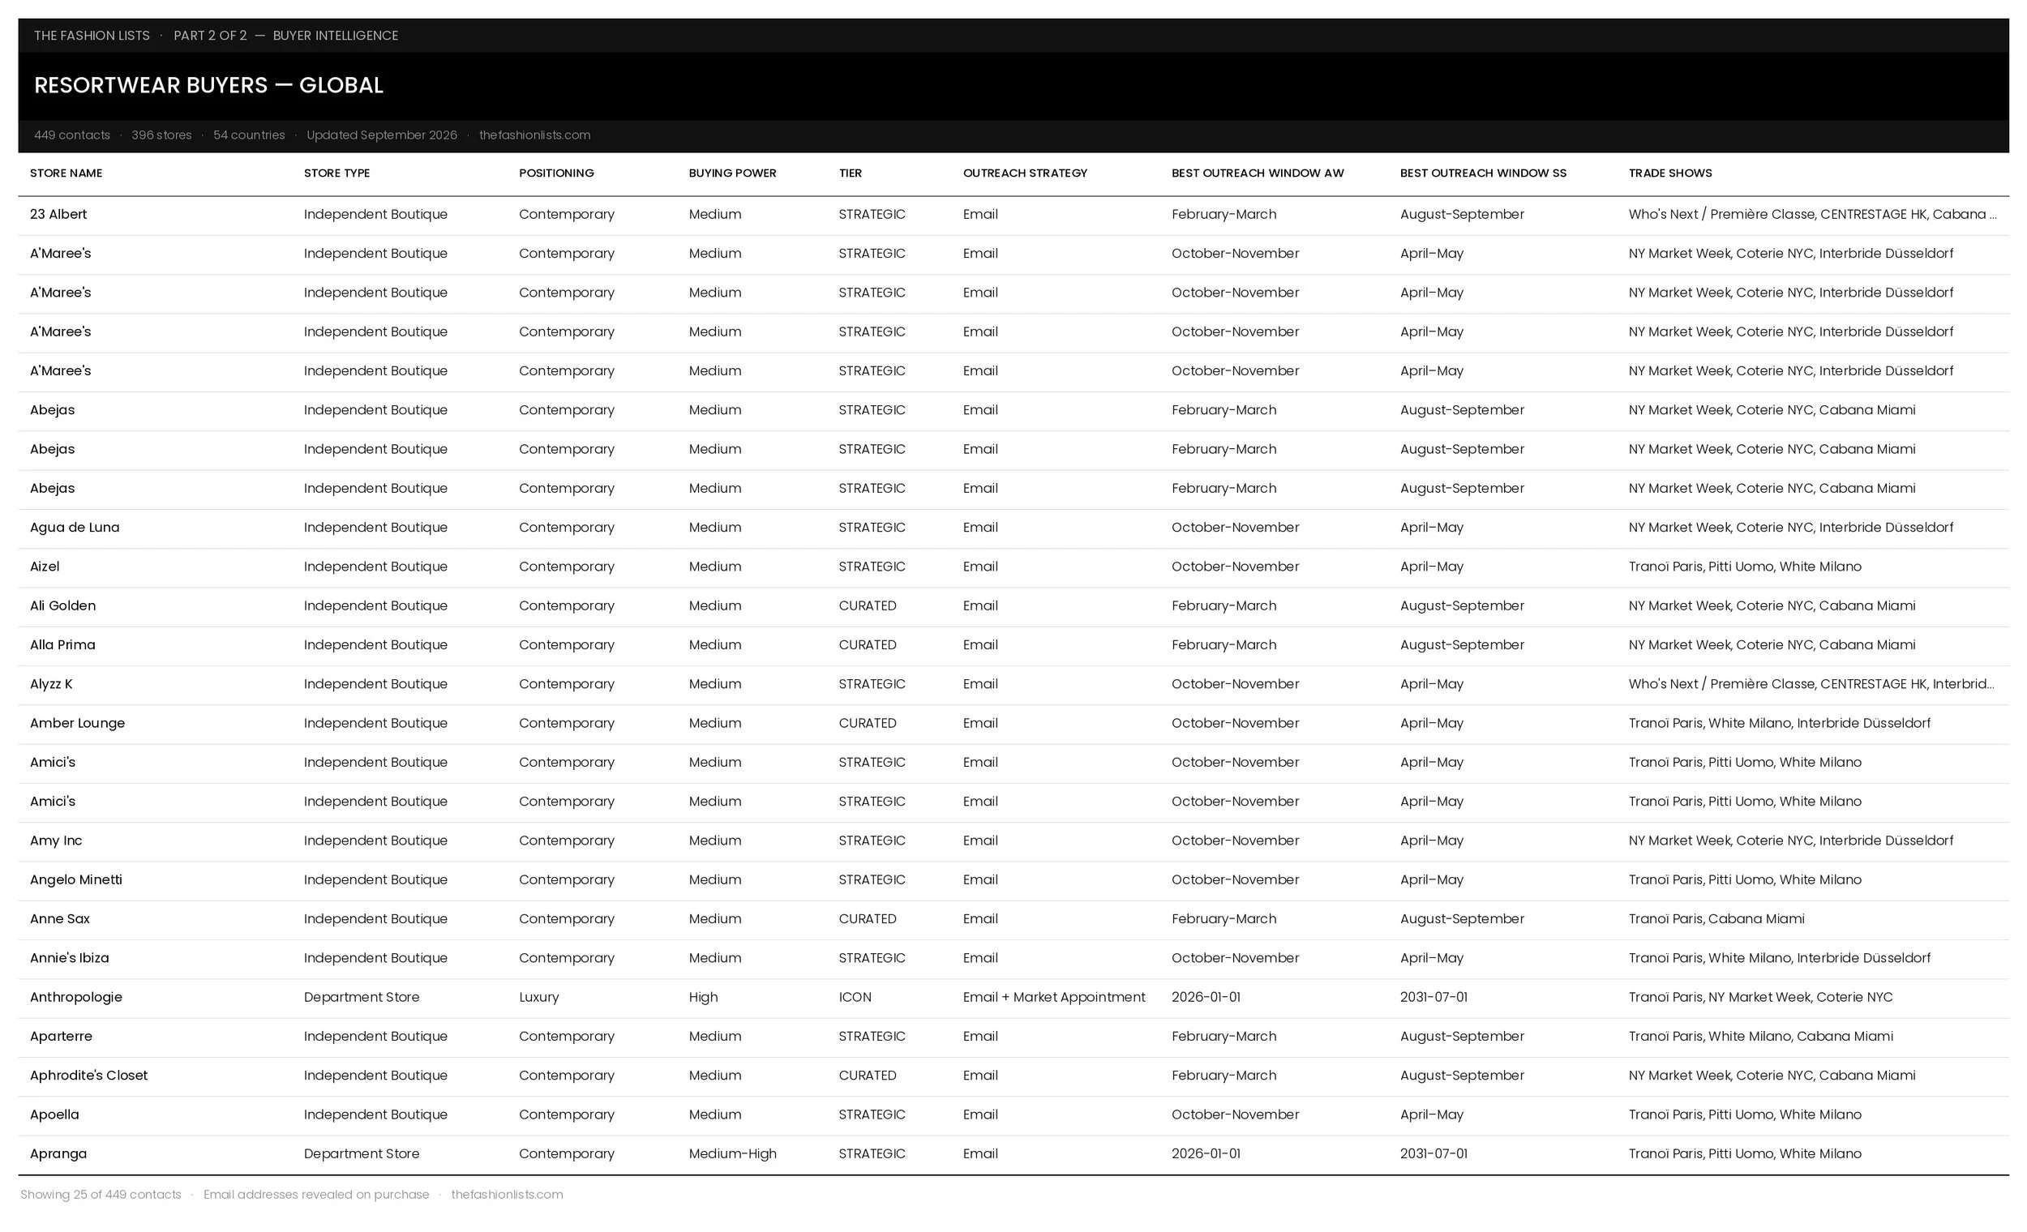Image resolution: width=2027 pixels, height=1232 pixels.
Task: Select the Amber Lounge store name
Action: tap(77, 723)
